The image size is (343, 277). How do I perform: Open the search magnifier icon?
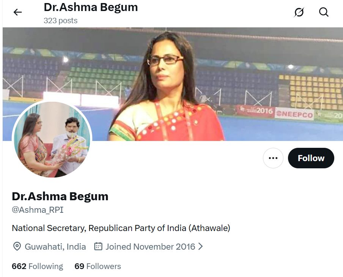click(x=324, y=12)
